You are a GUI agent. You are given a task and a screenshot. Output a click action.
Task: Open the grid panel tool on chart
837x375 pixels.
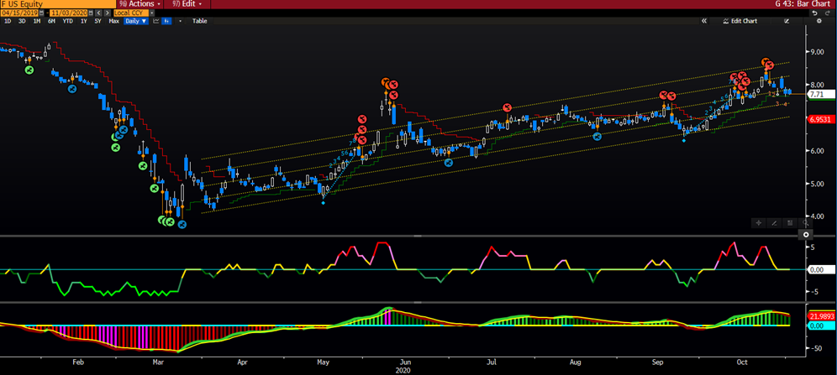(790, 223)
